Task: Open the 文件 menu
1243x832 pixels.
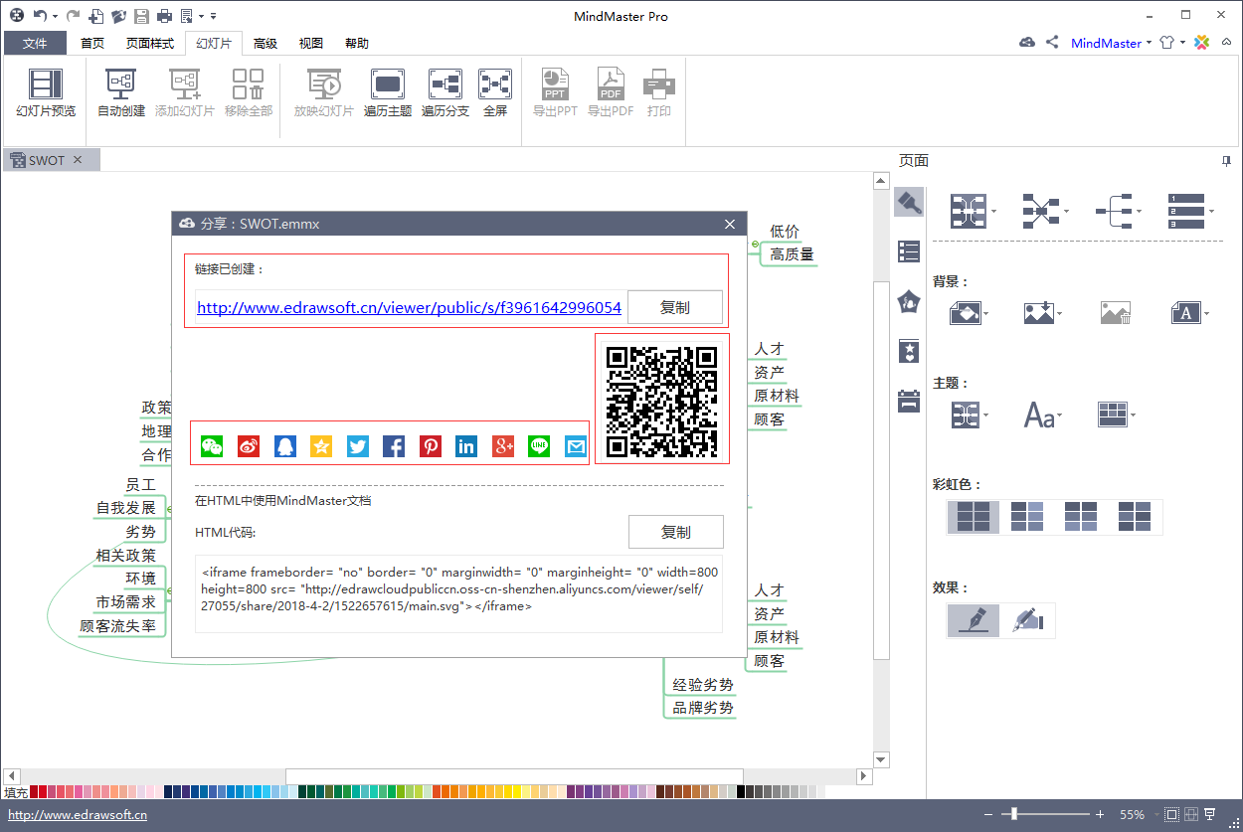Action: (35, 43)
